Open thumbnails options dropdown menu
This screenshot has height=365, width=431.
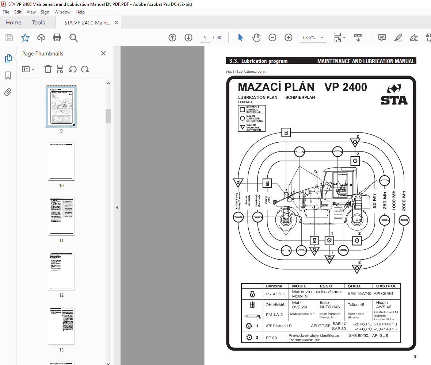[x=28, y=69]
